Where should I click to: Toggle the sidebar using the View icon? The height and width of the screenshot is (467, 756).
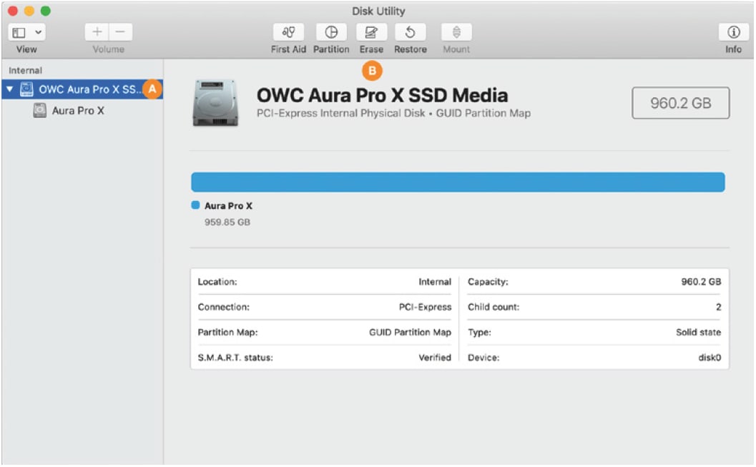[20, 33]
